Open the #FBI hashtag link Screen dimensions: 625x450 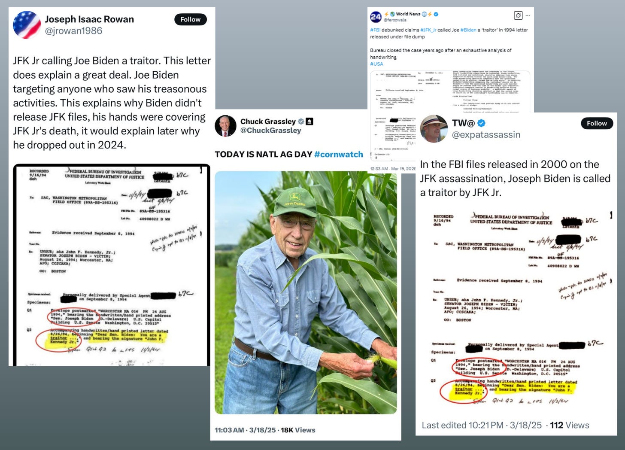click(x=375, y=30)
